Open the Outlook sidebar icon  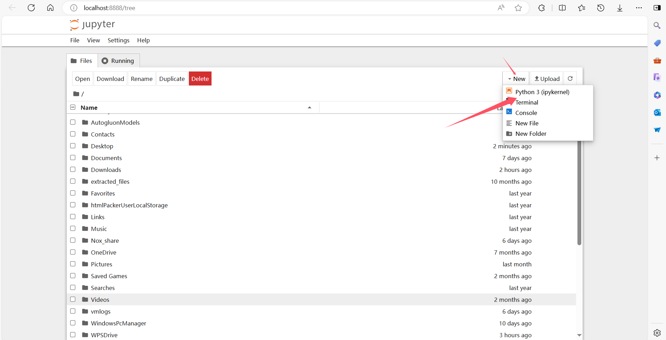tap(657, 113)
